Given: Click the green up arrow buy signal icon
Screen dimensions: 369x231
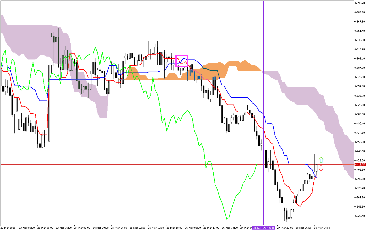Looking at the screenshot, I should [x=321, y=159].
